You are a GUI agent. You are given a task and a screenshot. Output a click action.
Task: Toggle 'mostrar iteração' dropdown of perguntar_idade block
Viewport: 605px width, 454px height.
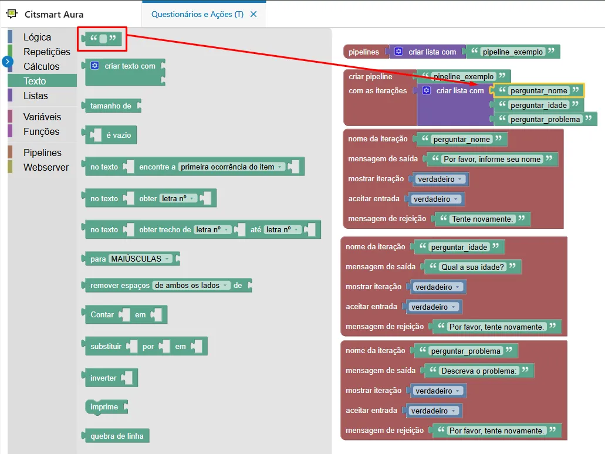438,287
